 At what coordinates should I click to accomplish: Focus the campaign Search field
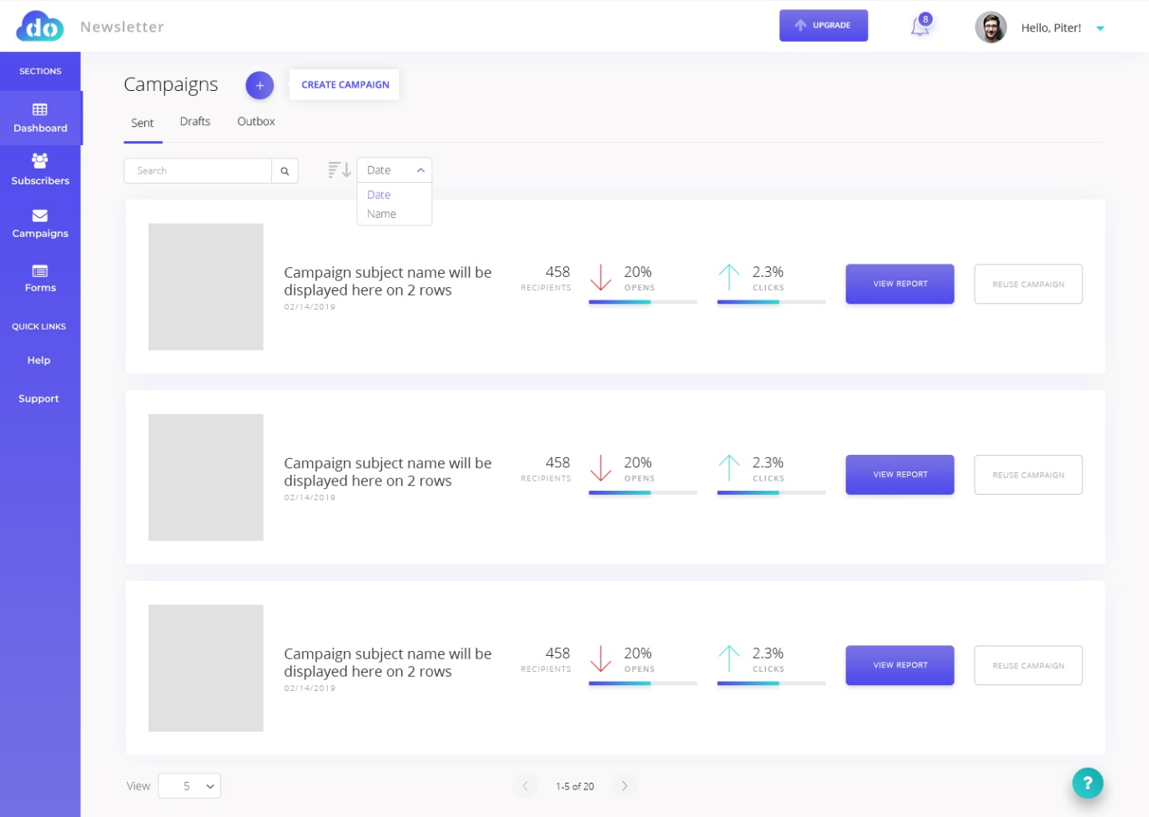point(198,170)
